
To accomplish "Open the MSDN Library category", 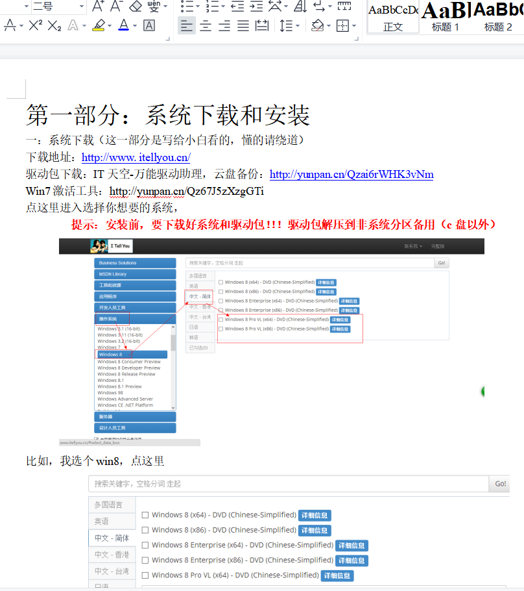I will (x=135, y=274).
